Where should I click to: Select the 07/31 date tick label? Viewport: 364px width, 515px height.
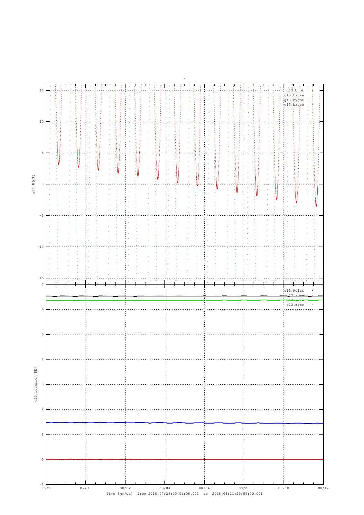click(86, 488)
